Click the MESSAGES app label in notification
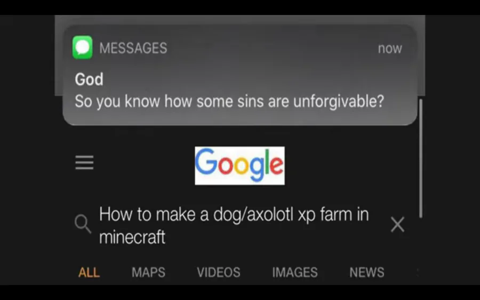Image resolution: width=480 pixels, height=300 pixels. [133, 48]
